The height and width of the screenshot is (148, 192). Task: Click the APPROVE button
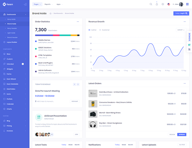coord(182,134)
